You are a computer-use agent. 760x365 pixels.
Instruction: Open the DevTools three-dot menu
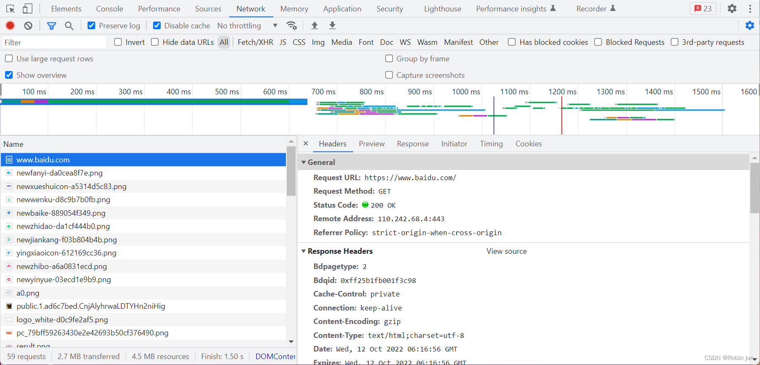tap(750, 8)
